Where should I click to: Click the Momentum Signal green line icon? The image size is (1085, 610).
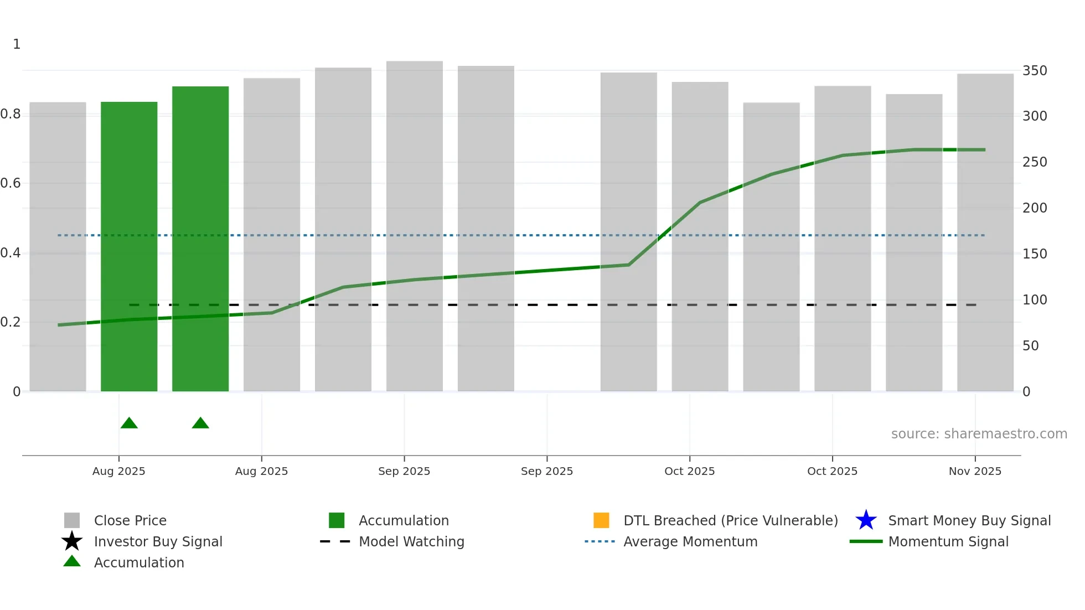[866, 541]
